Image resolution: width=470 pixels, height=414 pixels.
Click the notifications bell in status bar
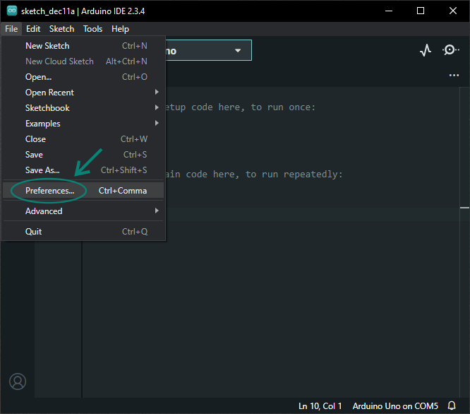(452, 406)
